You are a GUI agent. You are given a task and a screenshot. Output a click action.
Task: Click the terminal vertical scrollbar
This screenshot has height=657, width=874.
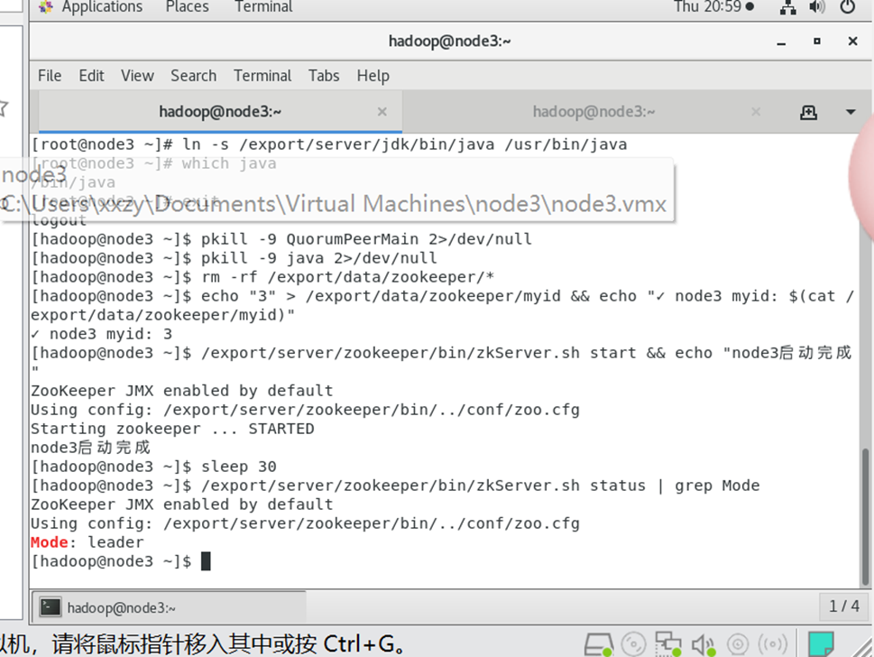tap(867, 505)
